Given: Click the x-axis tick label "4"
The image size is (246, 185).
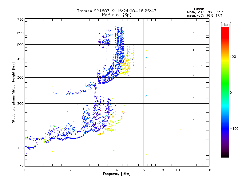Looking at the screenshot, I should 117,170.
